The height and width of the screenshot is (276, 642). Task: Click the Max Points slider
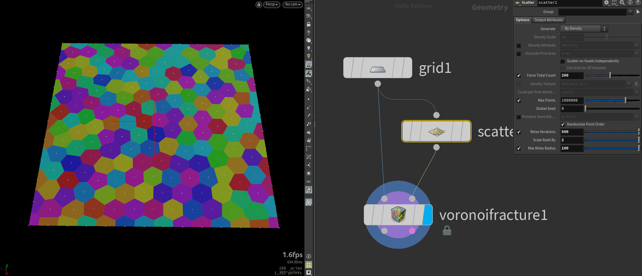pyautogui.click(x=612, y=101)
